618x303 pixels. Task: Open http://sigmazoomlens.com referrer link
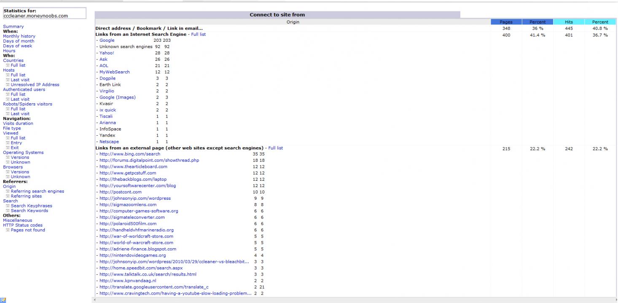(x=128, y=205)
